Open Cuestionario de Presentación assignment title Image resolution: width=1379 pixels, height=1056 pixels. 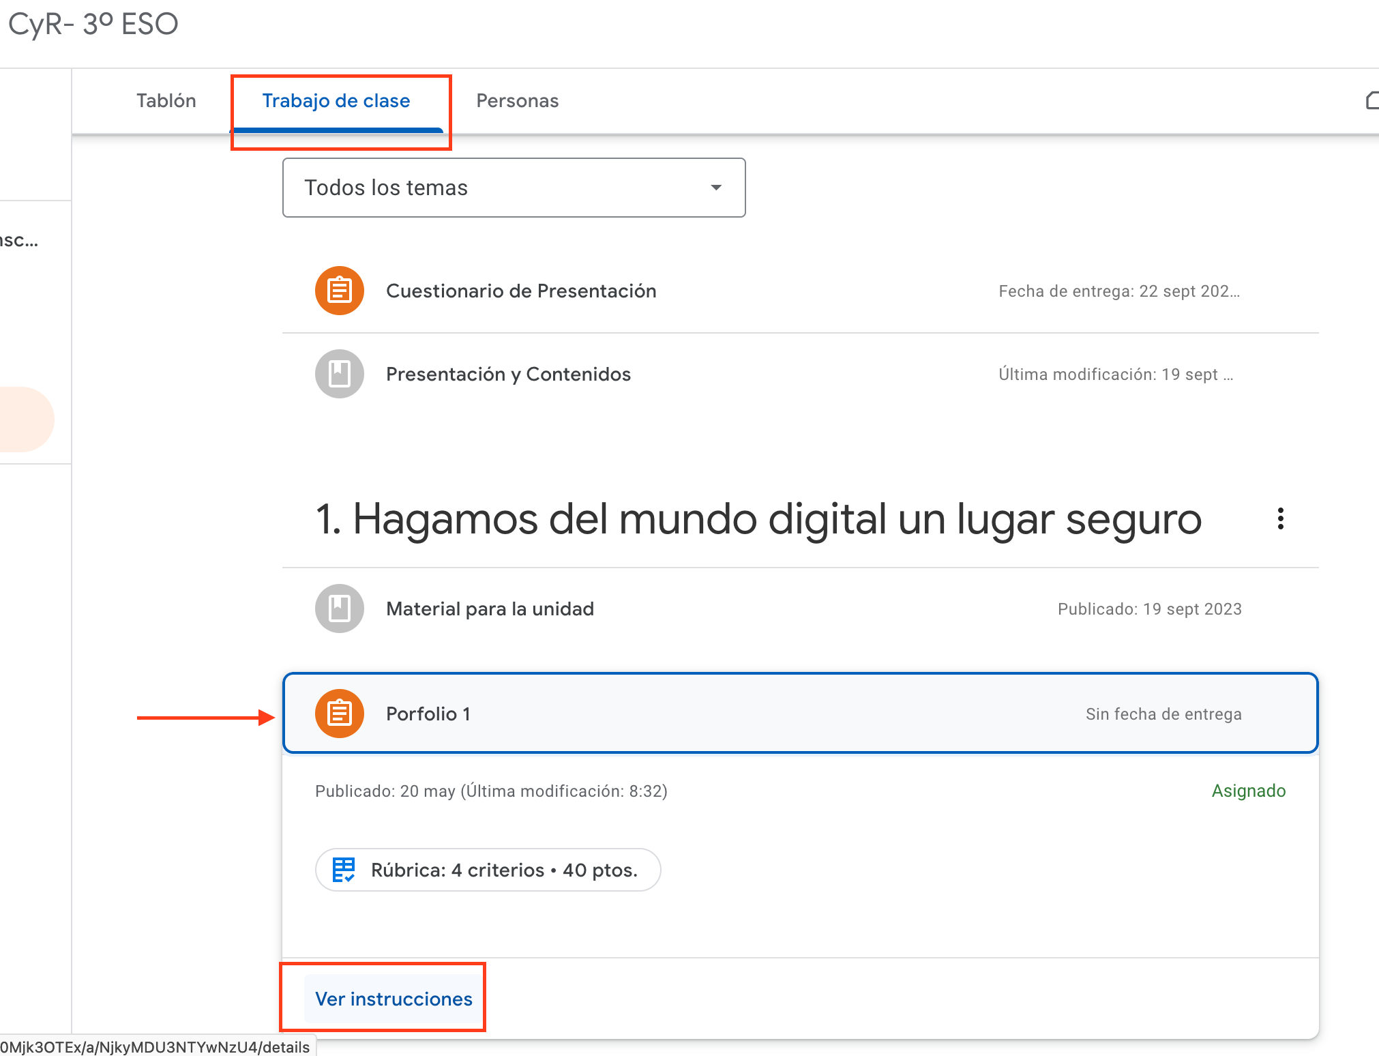click(x=521, y=291)
